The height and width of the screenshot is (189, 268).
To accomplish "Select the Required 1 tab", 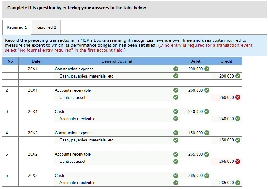I will [x=17, y=27].
